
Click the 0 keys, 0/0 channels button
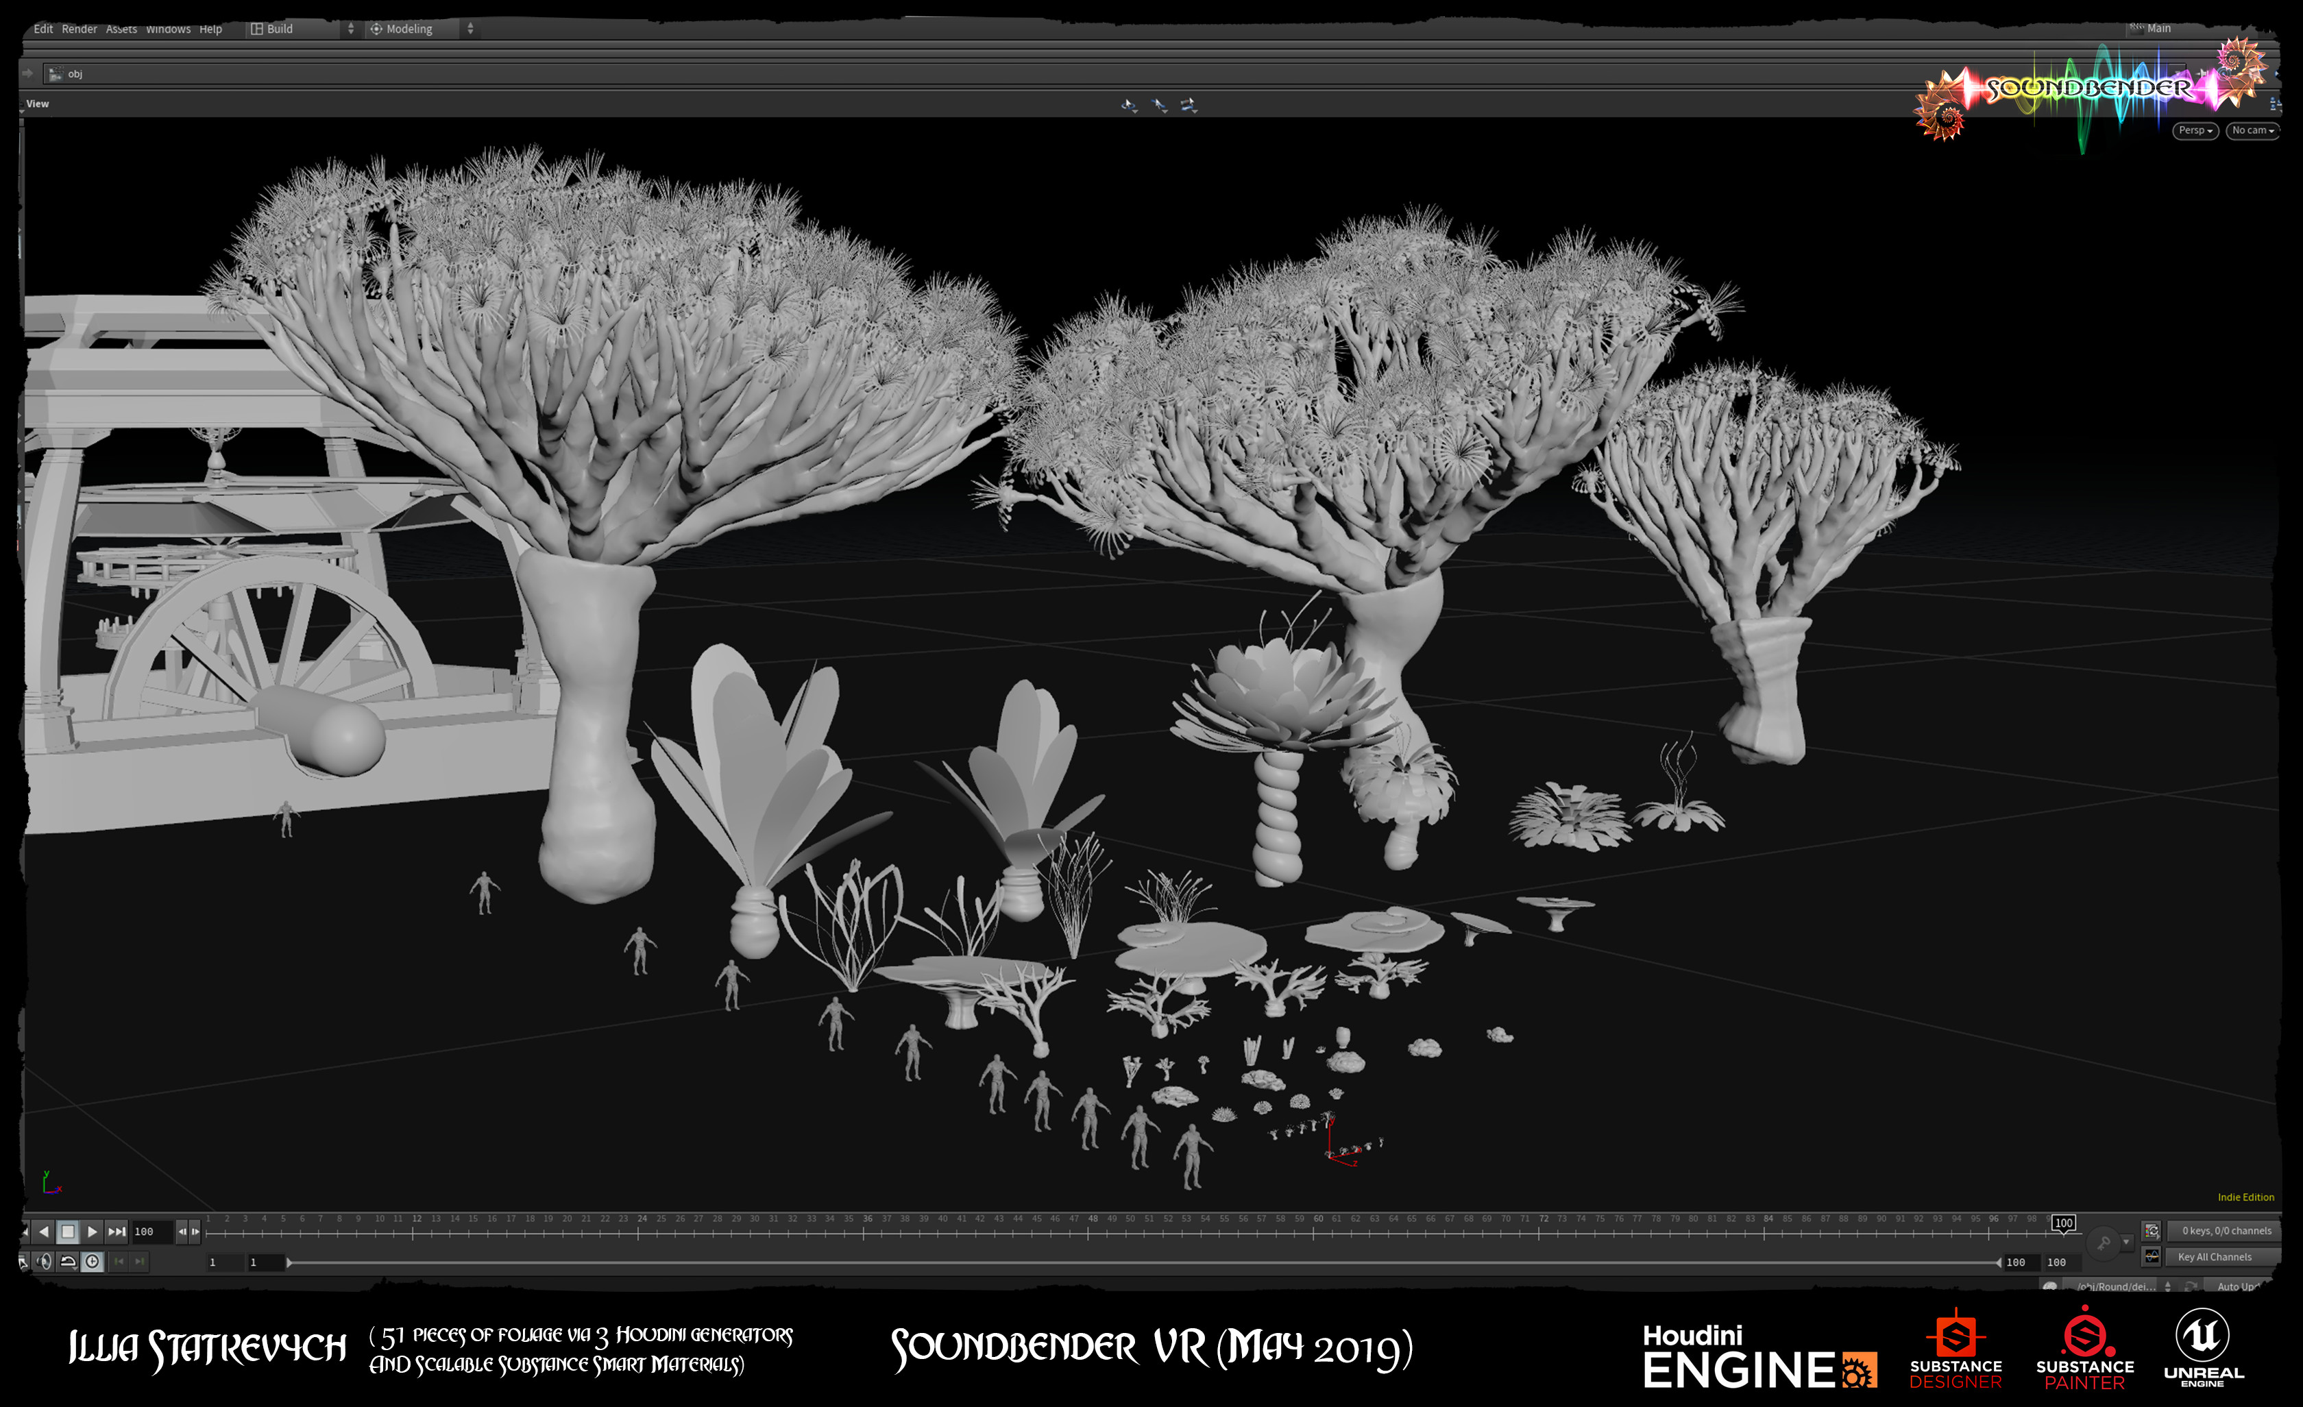pyautogui.click(x=2226, y=1230)
